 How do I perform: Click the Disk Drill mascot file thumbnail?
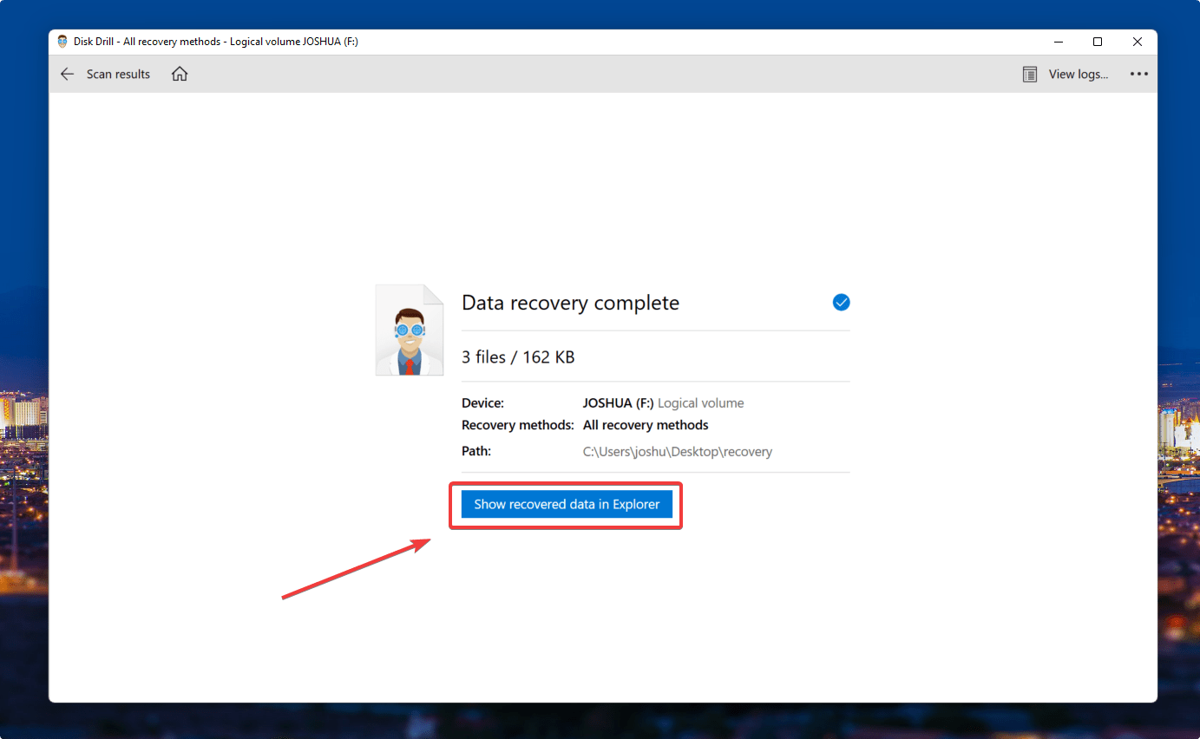click(409, 330)
